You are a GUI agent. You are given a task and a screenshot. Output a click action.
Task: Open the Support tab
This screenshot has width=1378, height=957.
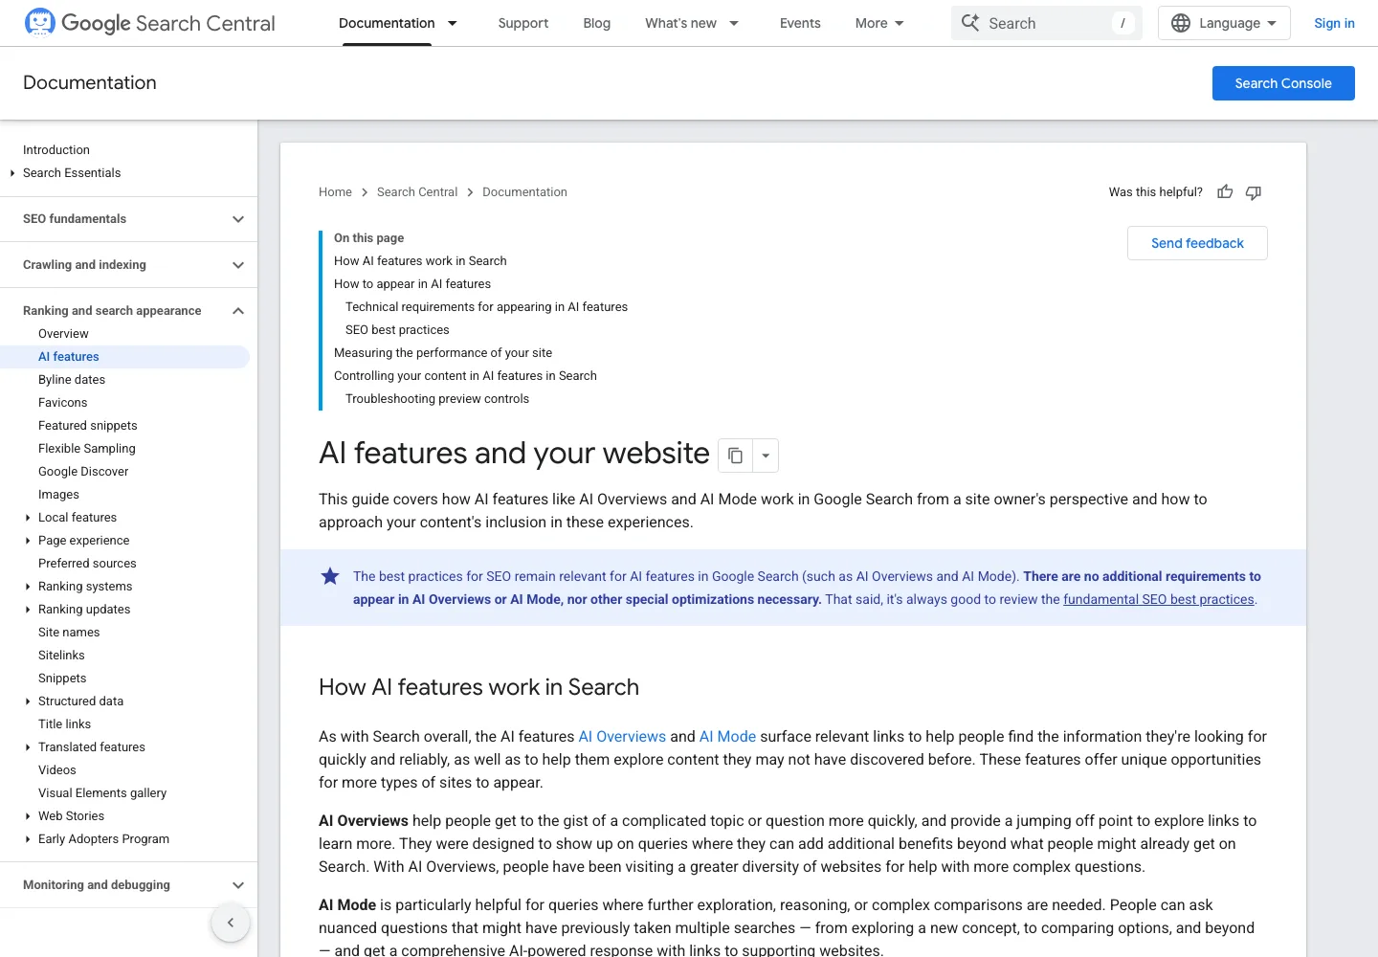(x=522, y=23)
